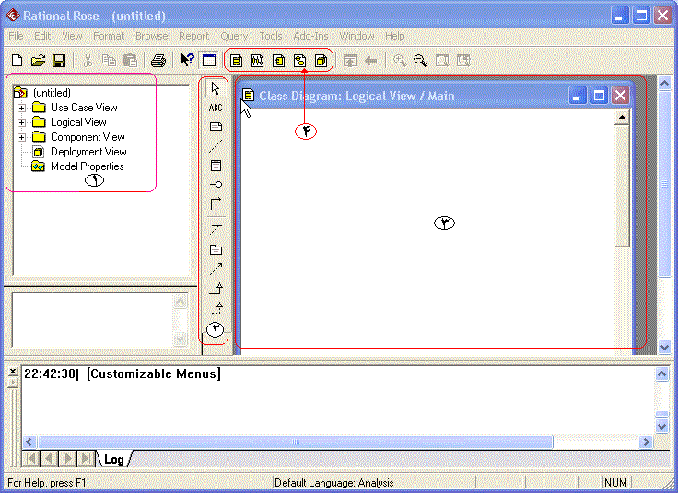Select the Selection arrow tool
The image size is (678, 493).
tap(216, 88)
